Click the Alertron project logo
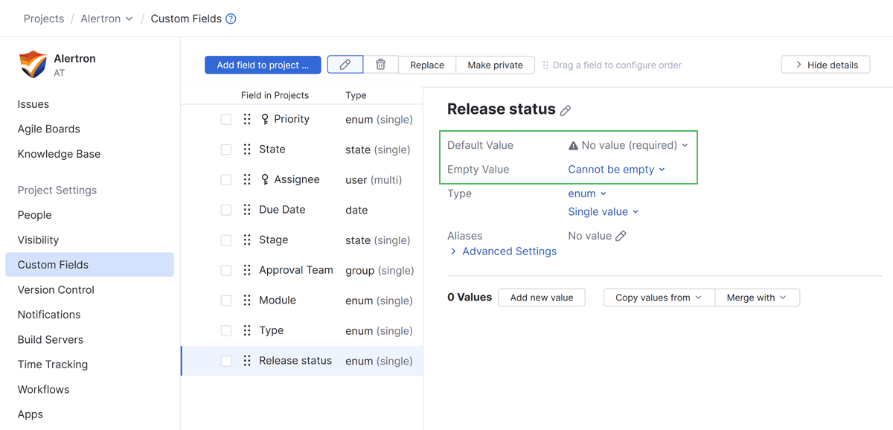Viewport: 893px width, 430px height. (x=33, y=64)
